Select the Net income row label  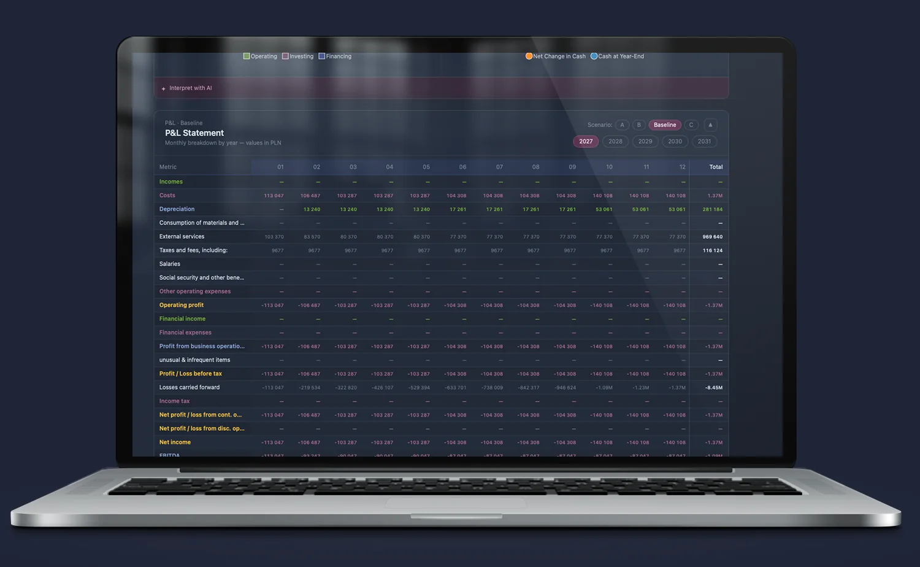pos(175,442)
